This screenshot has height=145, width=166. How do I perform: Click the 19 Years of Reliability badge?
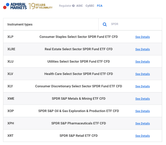[40, 6]
